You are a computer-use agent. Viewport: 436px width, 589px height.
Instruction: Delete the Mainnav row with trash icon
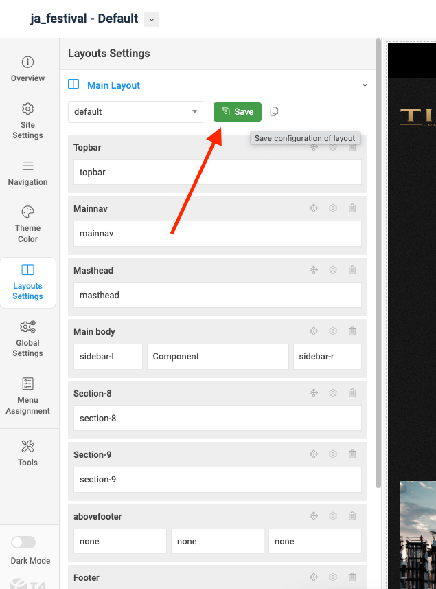coord(352,208)
